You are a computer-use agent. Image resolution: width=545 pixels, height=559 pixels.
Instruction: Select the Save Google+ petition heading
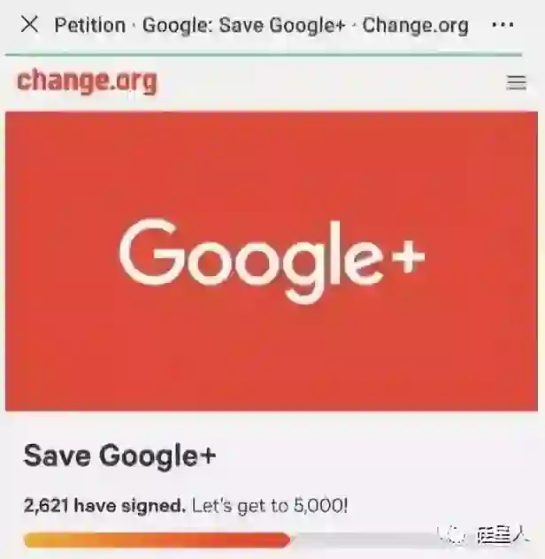pyautogui.click(x=119, y=456)
